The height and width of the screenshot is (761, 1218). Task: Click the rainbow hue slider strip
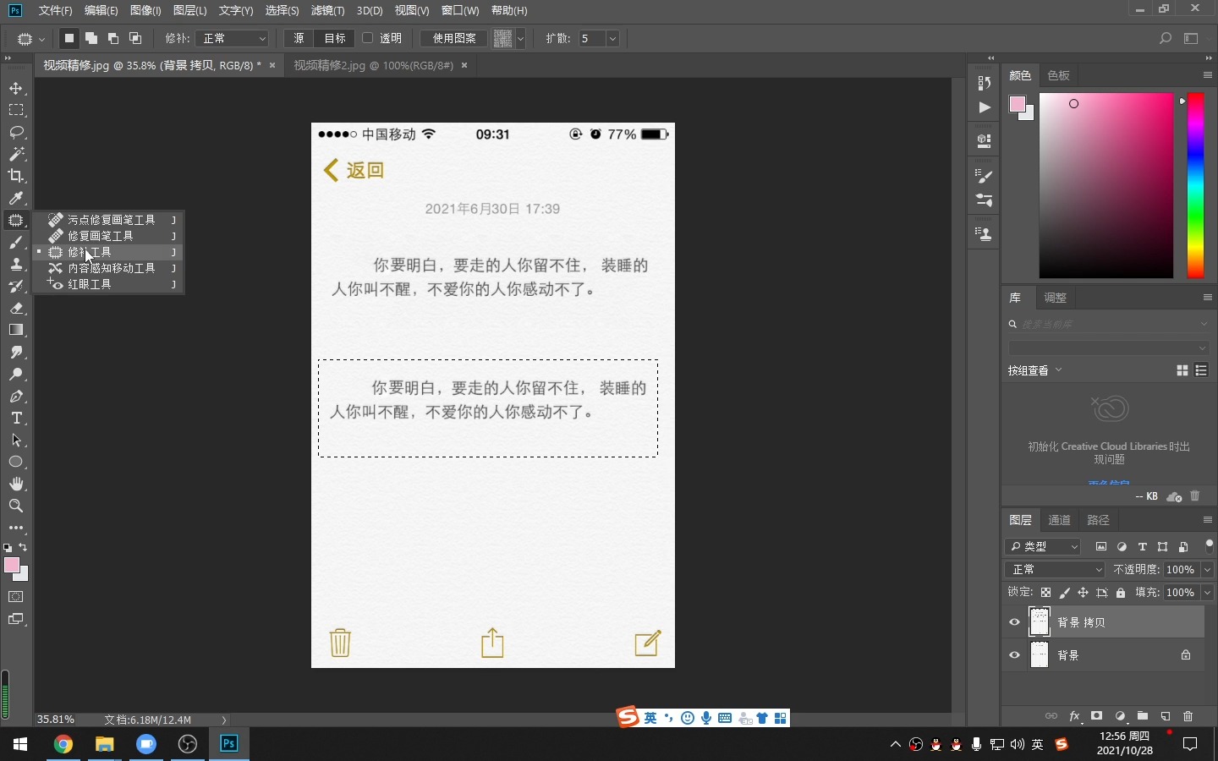coord(1196,186)
